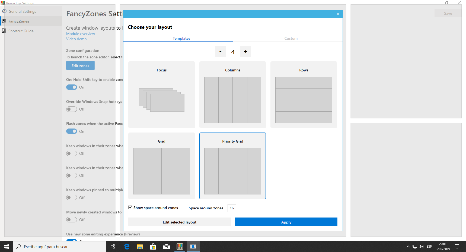The image size is (466, 252).
Task: Open the Mail app in taskbar
Action: point(167,247)
